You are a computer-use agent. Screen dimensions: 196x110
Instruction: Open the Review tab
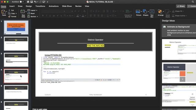[x=78, y=6]
